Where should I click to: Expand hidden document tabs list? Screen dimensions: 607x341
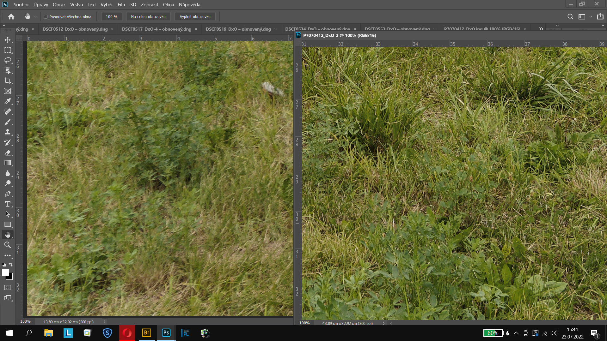tap(541, 29)
